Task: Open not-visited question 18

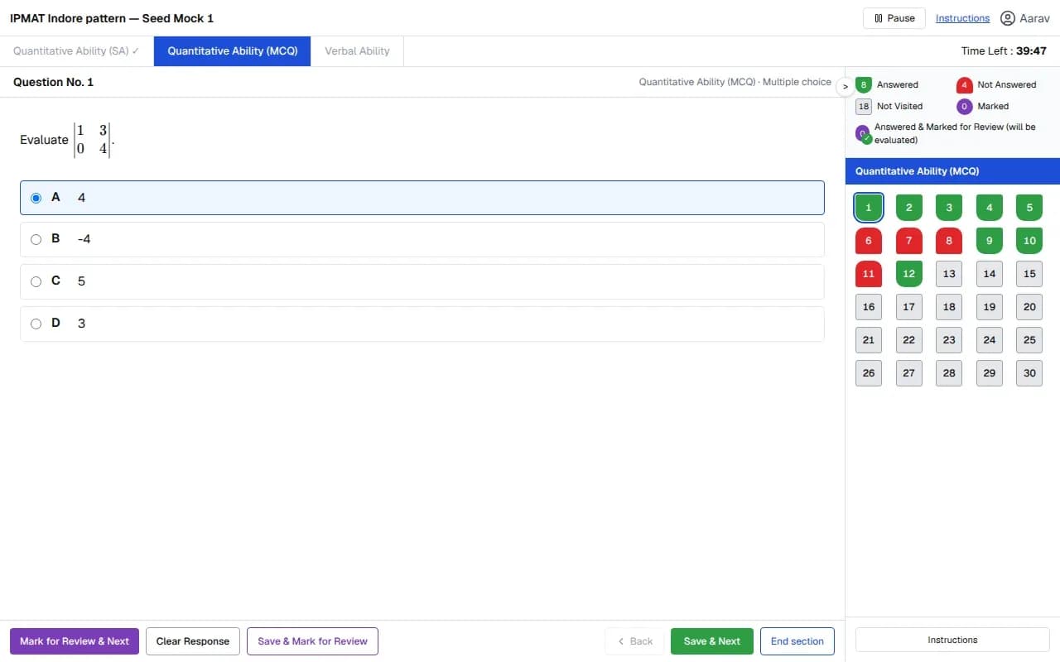Action: 949,307
